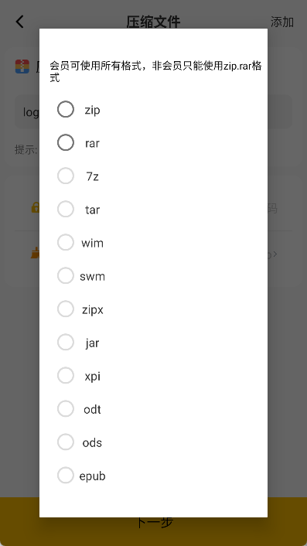Tap the orange broom icon
Screen dimensions: 307x546
click(35, 253)
